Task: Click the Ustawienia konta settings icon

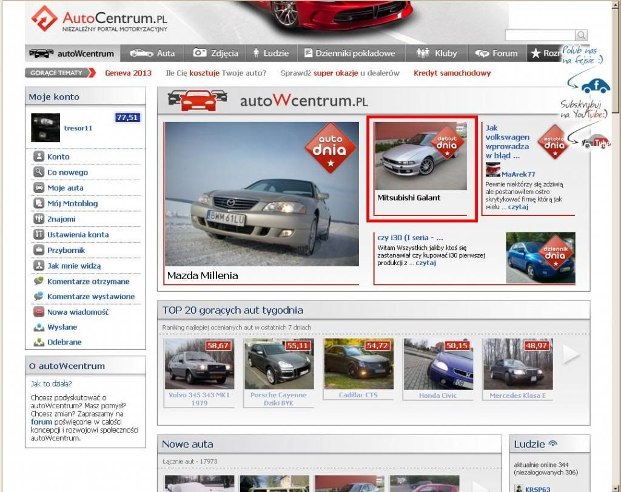Action: (38, 235)
